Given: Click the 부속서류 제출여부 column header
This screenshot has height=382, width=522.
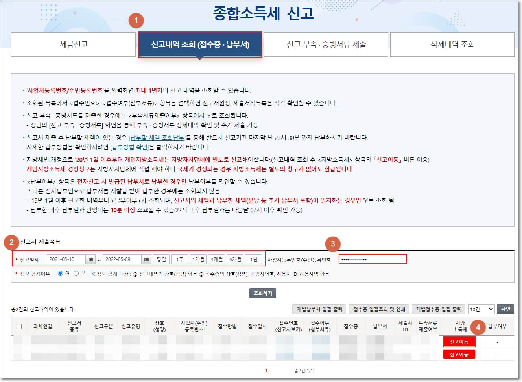Looking at the screenshot, I should coord(428,326).
